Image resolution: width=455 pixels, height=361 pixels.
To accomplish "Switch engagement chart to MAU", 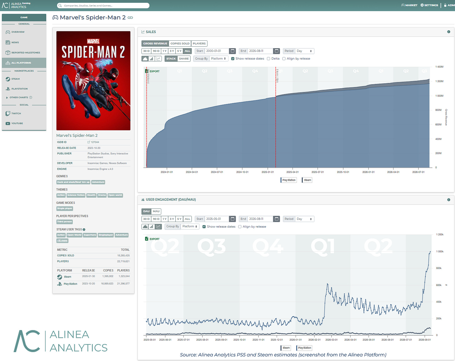I will pyautogui.click(x=156, y=211).
